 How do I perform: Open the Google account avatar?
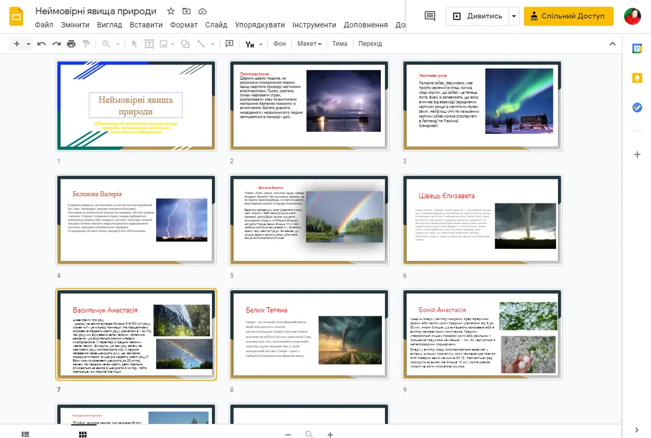[633, 16]
